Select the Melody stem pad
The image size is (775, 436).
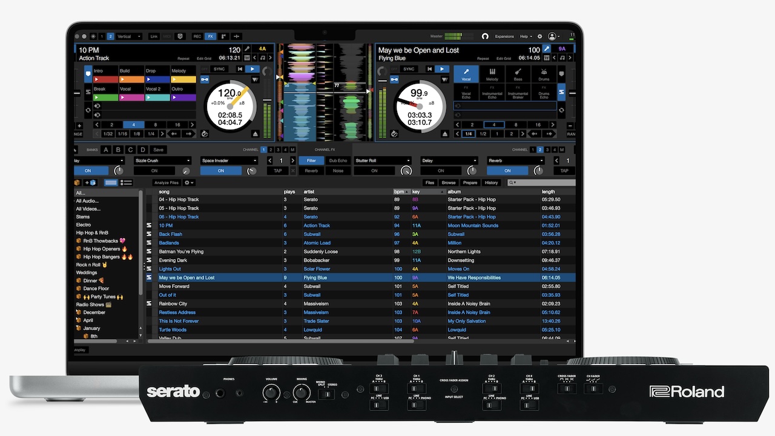(492, 74)
